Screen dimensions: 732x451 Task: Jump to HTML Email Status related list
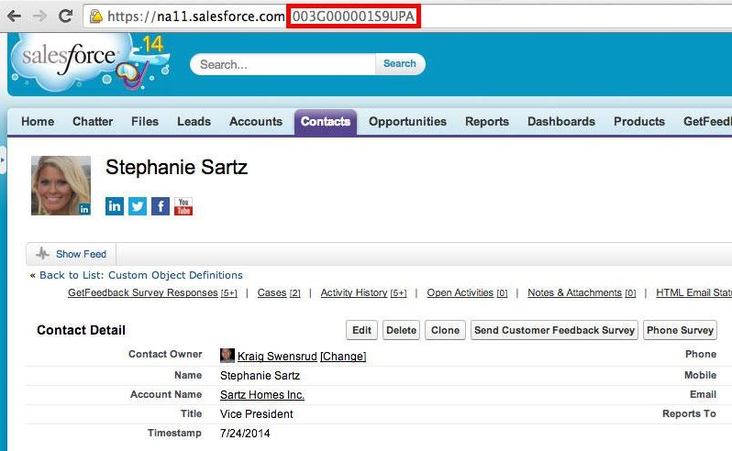coord(693,292)
